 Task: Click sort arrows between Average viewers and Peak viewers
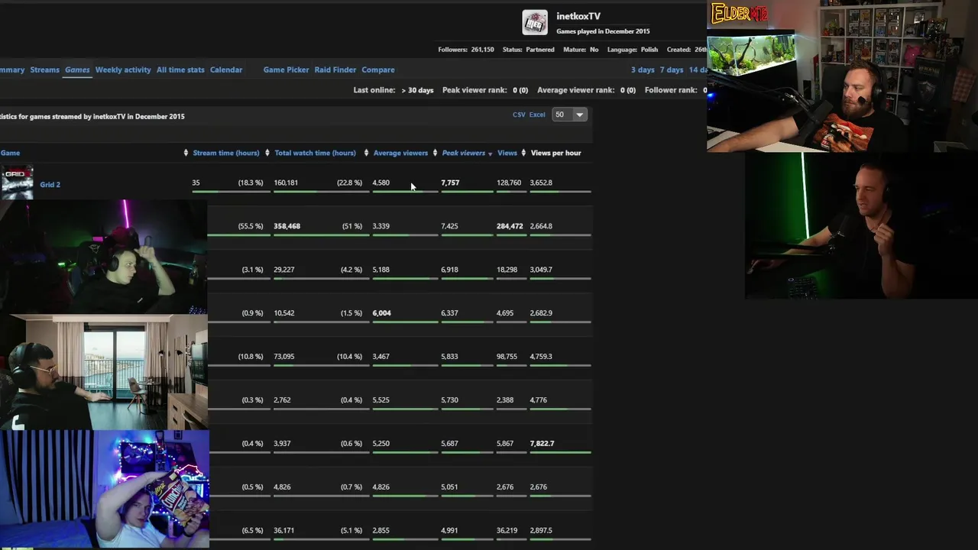click(435, 153)
